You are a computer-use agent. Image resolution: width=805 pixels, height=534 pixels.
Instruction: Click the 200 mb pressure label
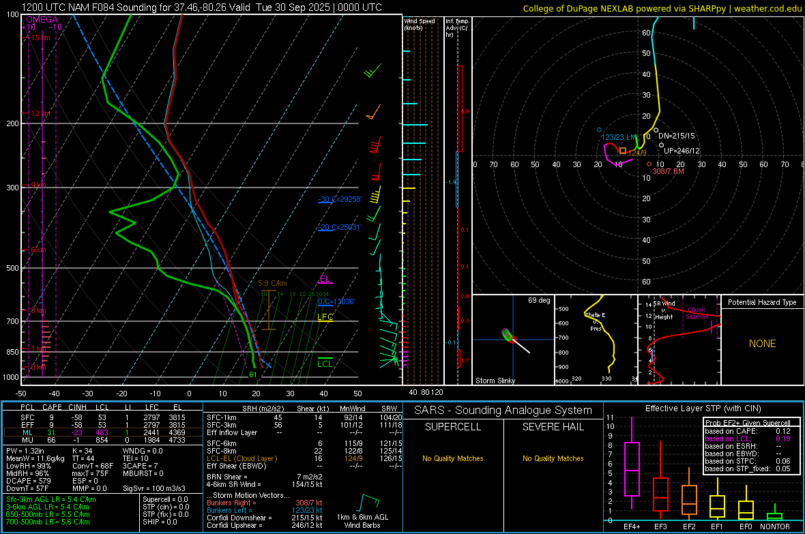[x=12, y=123]
